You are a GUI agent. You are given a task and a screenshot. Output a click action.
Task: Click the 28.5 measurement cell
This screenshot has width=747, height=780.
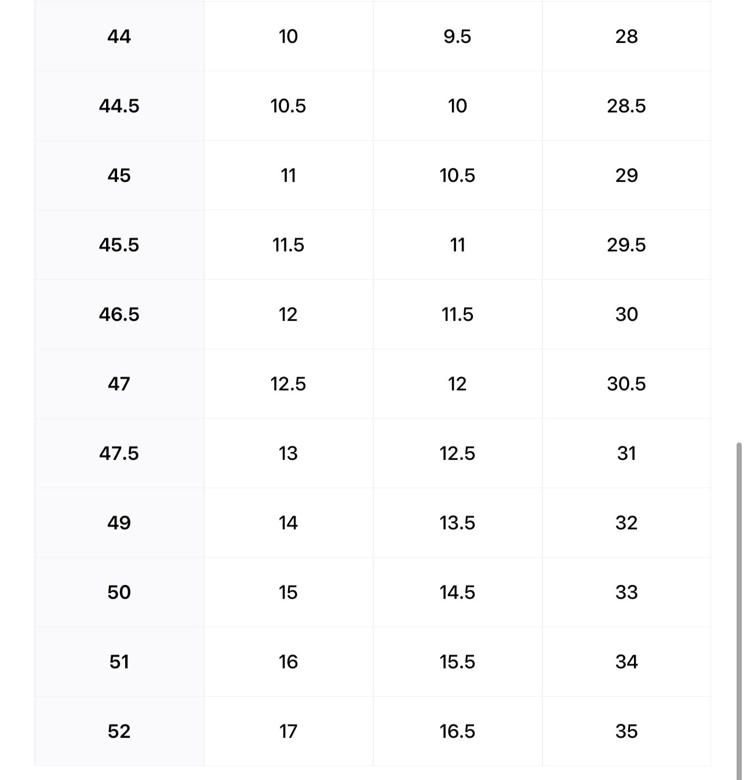coord(626,106)
